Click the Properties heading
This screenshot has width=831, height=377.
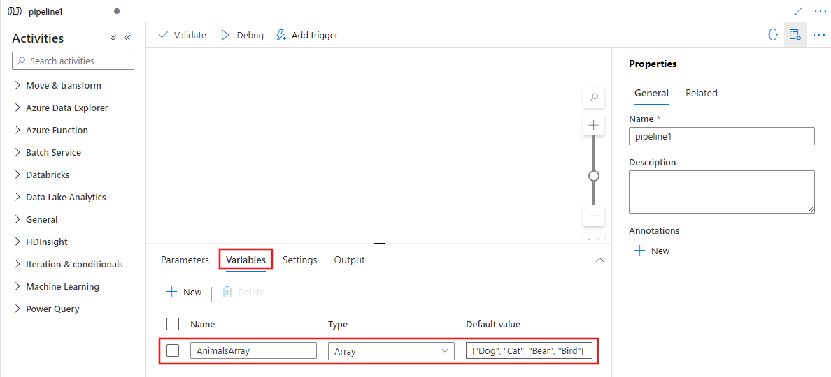point(653,64)
